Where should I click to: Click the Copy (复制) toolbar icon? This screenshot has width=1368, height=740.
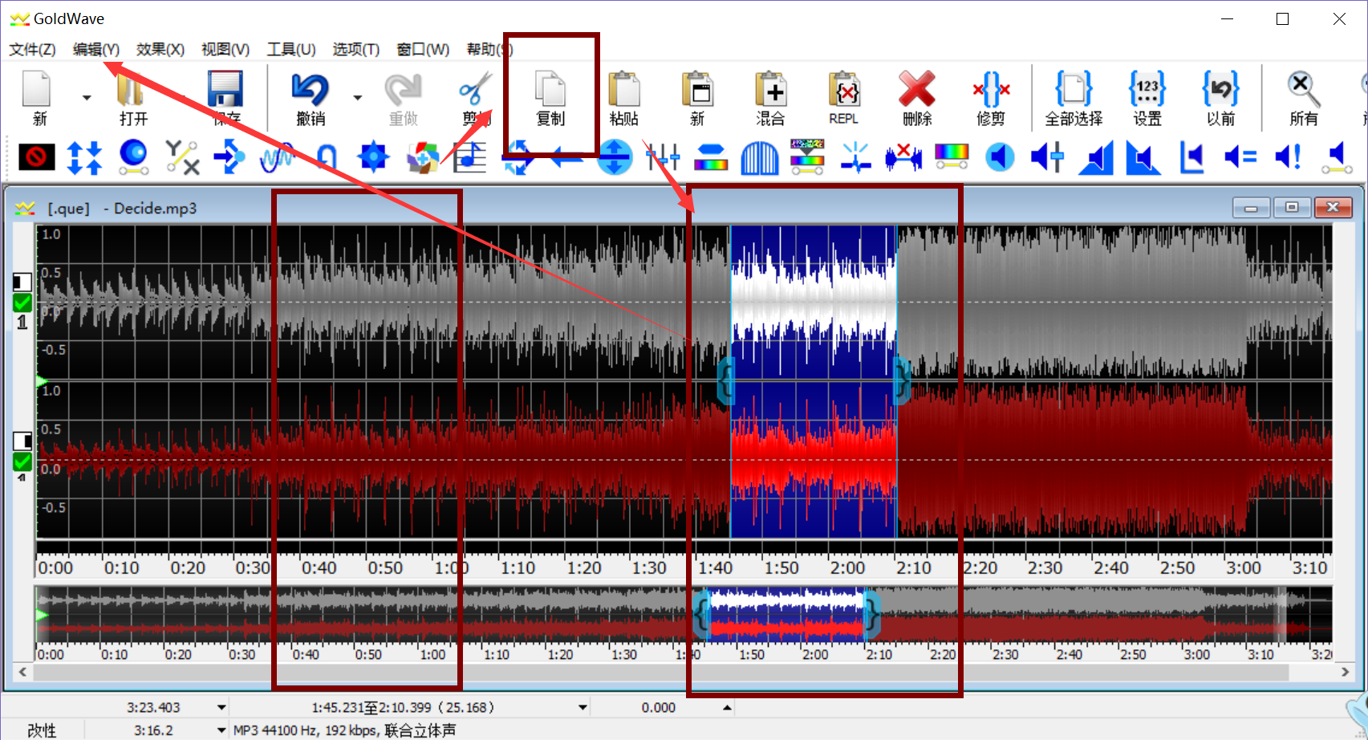point(550,96)
